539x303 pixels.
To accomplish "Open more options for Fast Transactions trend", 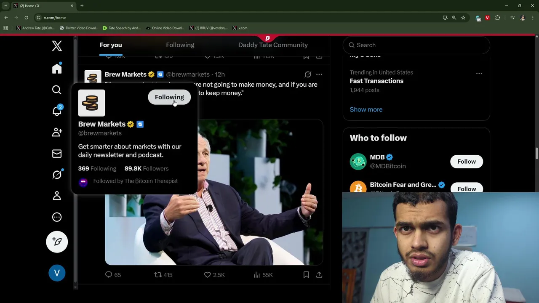I will (x=479, y=73).
